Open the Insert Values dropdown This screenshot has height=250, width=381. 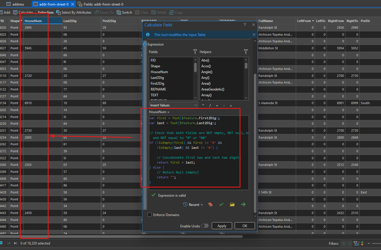174,105
